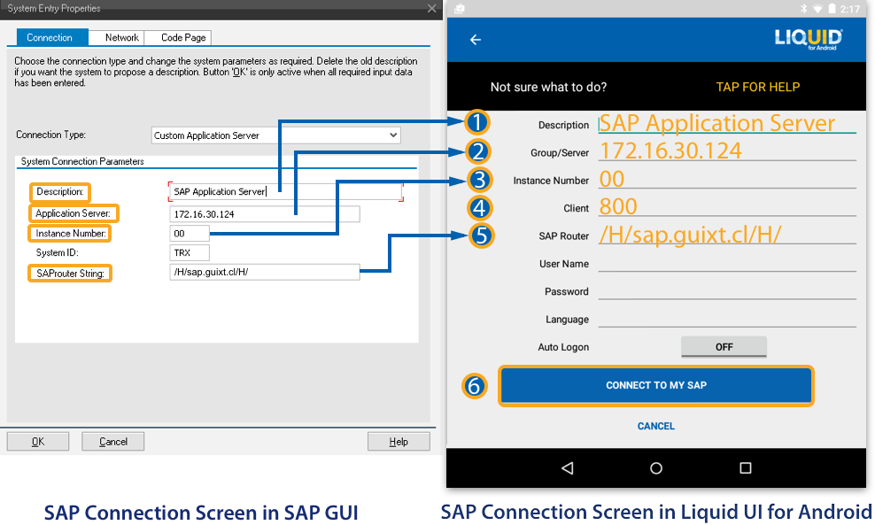Screen dimensions: 875x525
Task: Click the Liquid UI for Android logo
Action: tap(808, 39)
